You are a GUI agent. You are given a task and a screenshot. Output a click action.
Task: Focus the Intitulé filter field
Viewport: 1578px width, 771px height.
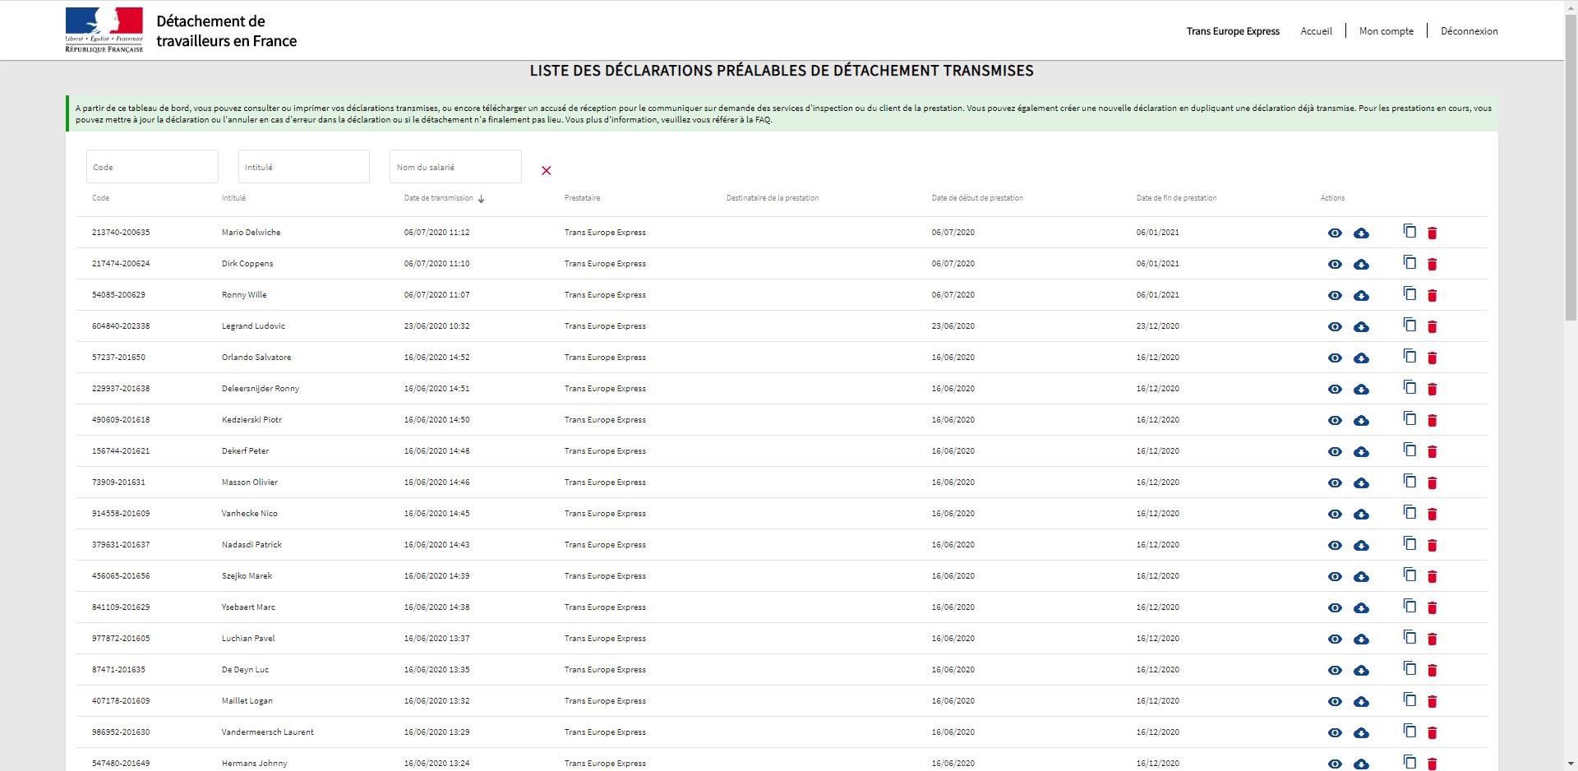[x=303, y=166]
